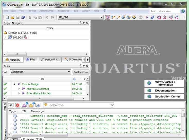Click the Copy toolbar icon
The width and height of the screenshot is (189, 140).
pyautogui.click(x=35, y=17)
